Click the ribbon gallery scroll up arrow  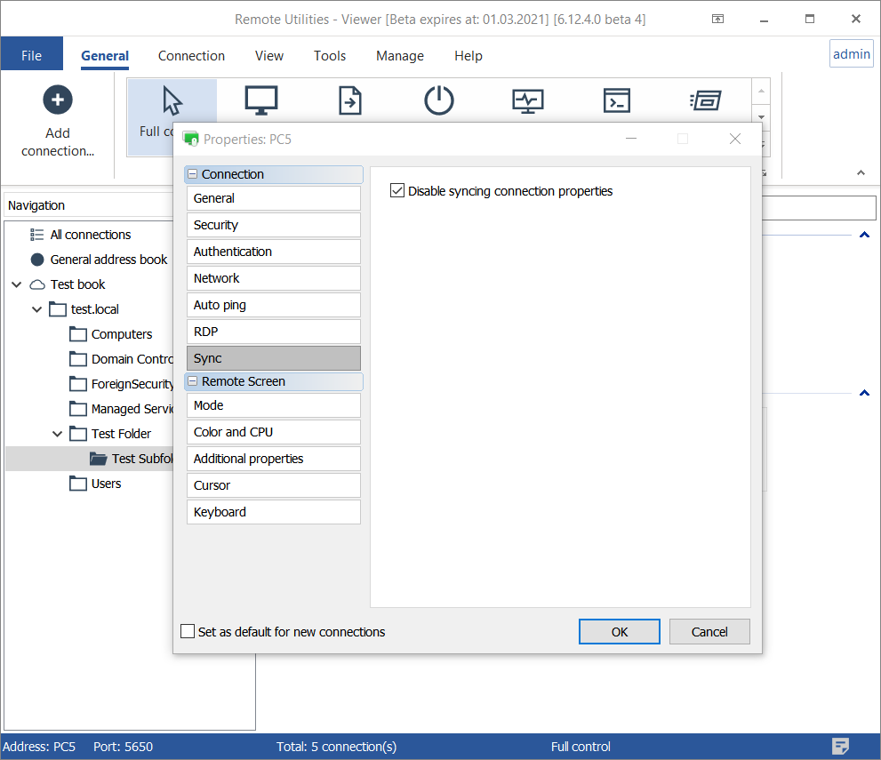[761, 92]
